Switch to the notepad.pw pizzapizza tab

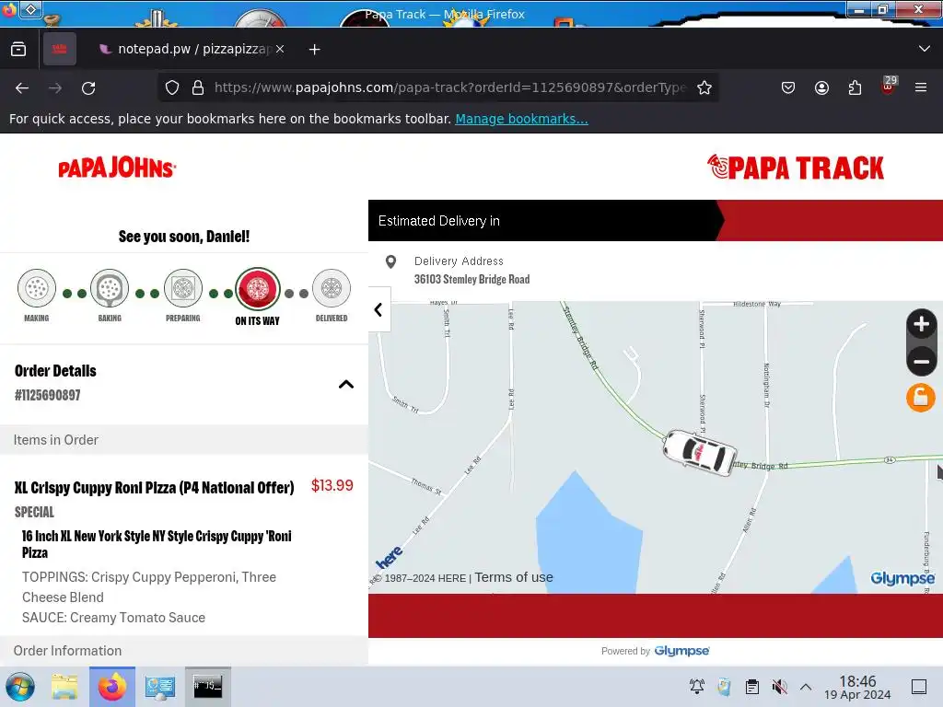coord(186,49)
